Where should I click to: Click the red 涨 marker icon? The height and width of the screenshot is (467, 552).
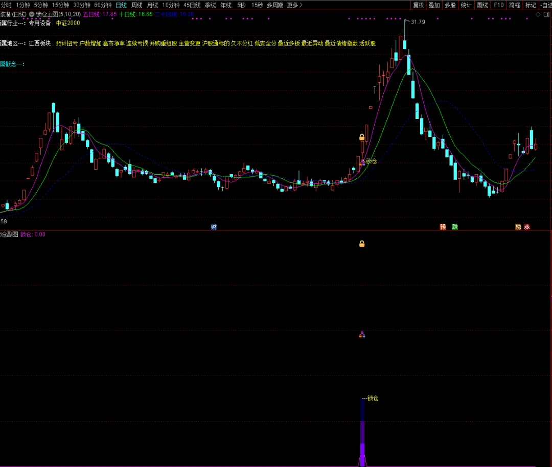tap(527, 227)
